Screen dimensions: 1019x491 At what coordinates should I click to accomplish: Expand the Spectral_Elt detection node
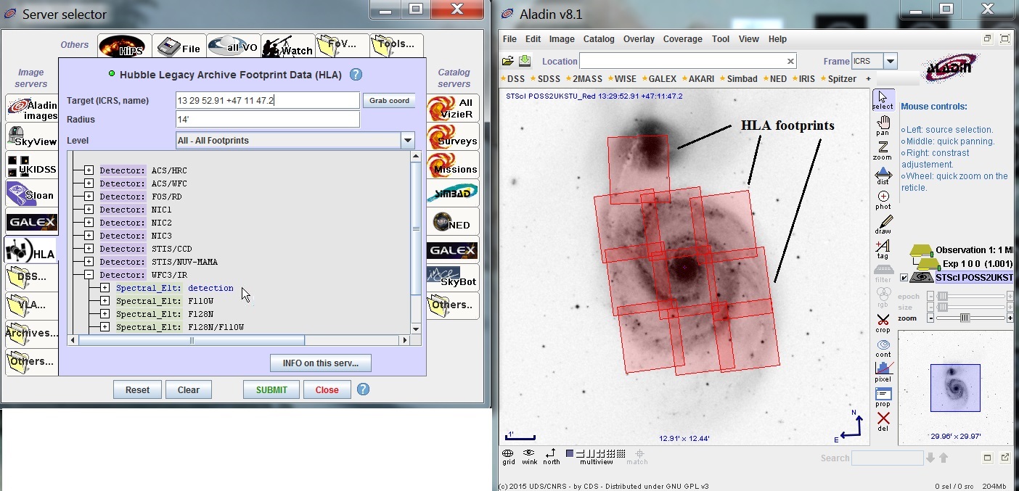[105, 288]
